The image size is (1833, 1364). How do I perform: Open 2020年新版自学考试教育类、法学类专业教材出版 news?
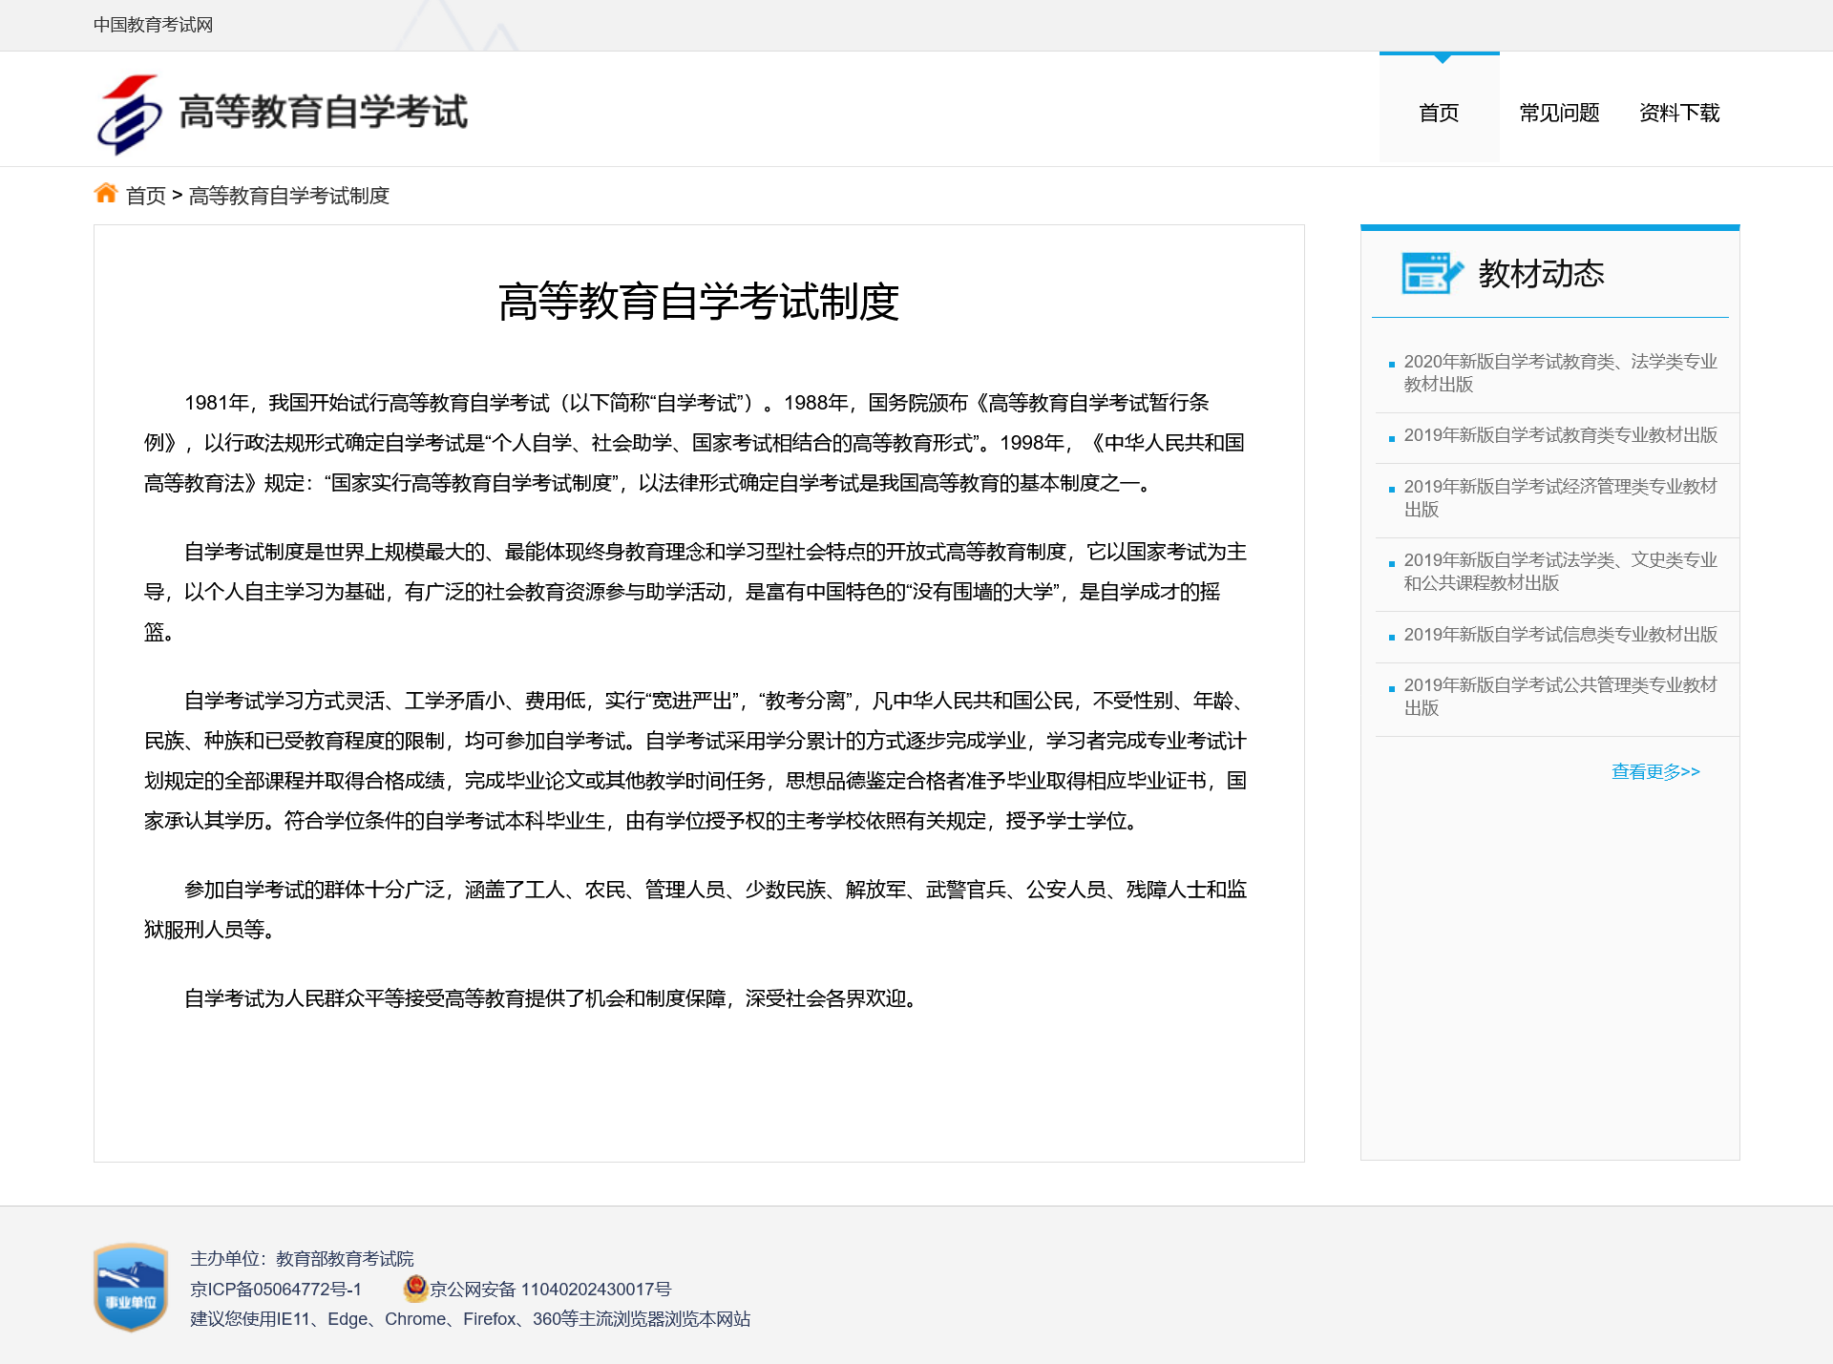coord(1560,373)
